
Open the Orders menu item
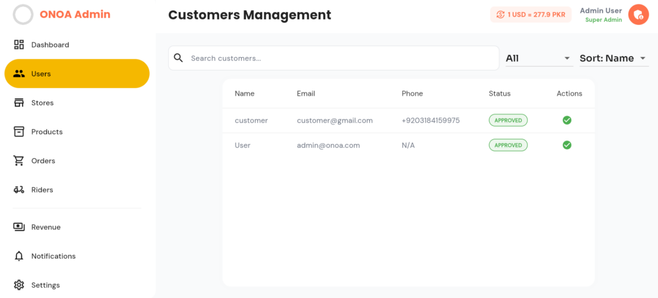coord(77,161)
